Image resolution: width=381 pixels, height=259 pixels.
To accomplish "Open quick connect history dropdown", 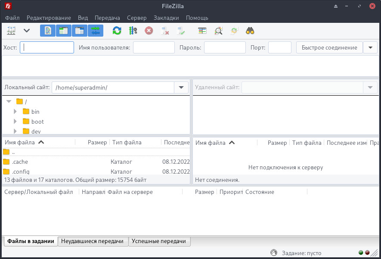I will click(x=370, y=47).
